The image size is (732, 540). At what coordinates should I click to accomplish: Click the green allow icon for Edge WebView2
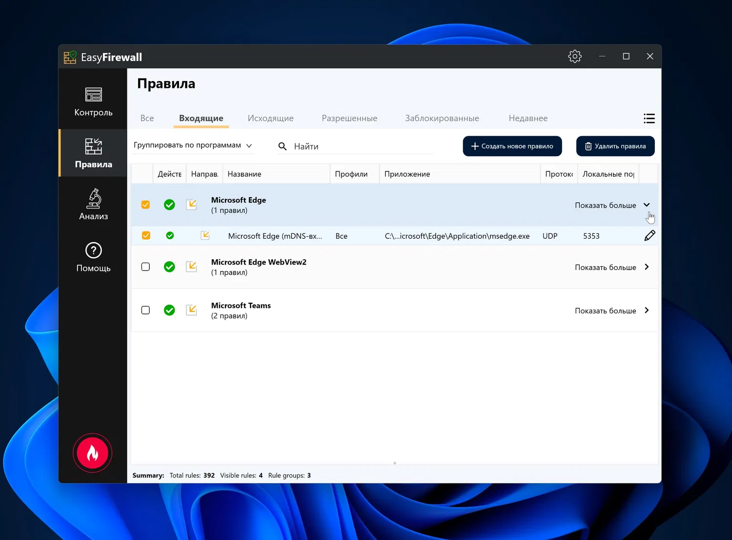coord(169,267)
